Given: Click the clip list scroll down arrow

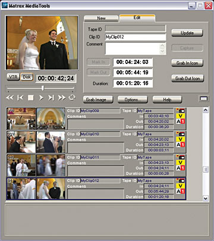Looking at the screenshot, I should click(x=206, y=198).
